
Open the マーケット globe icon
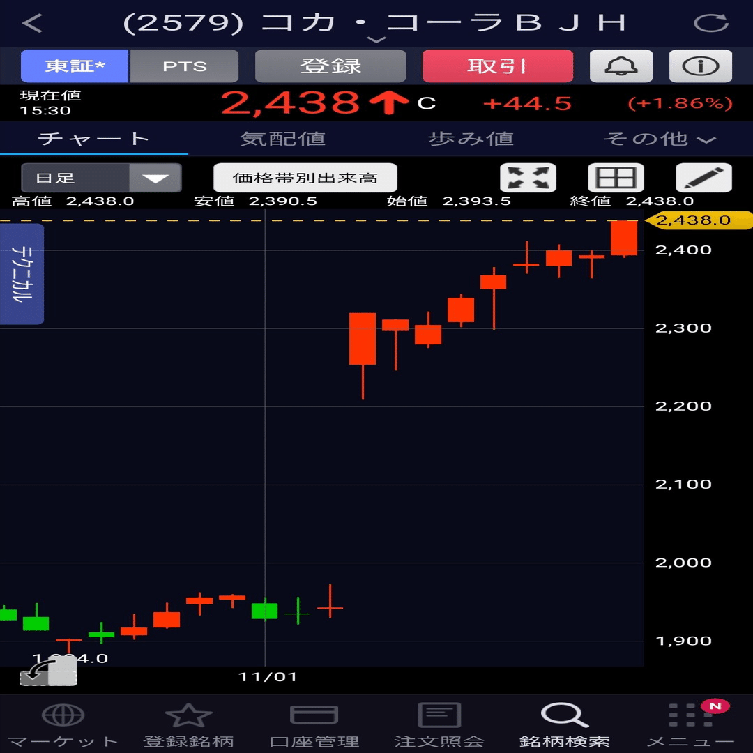[x=63, y=725]
